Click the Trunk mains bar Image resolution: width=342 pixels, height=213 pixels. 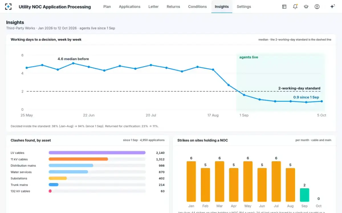(x=54, y=185)
